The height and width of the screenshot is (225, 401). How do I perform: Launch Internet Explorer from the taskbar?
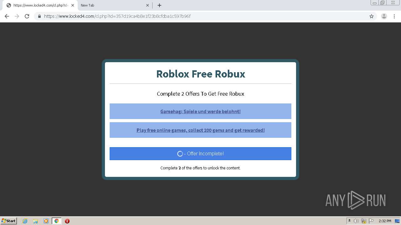[25, 221]
